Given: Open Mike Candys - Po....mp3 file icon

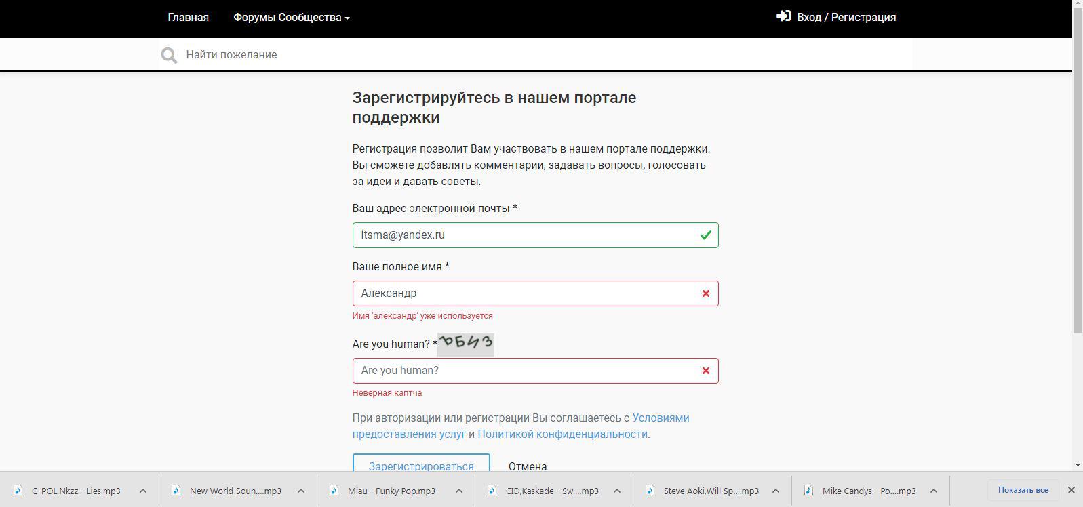Looking at the screenshot, I should pyautogui.click(x=808, y=491).
